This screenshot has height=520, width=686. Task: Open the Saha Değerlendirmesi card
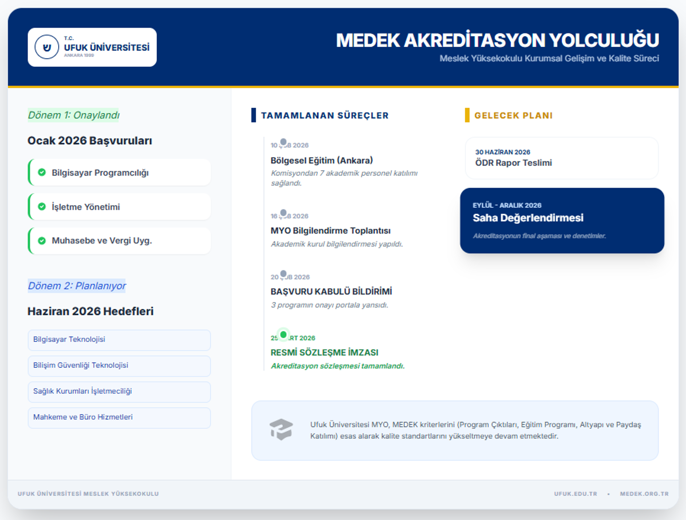pyautogui.click(x=561, y=220)
